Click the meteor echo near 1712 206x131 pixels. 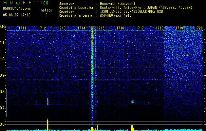pyautogui.click(x=48, y=102)
